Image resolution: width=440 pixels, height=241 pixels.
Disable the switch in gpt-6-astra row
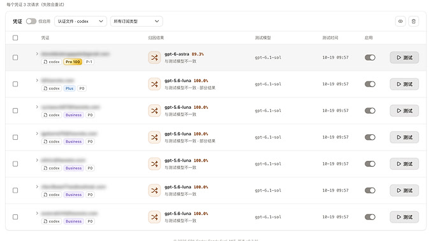coord(370,57)
